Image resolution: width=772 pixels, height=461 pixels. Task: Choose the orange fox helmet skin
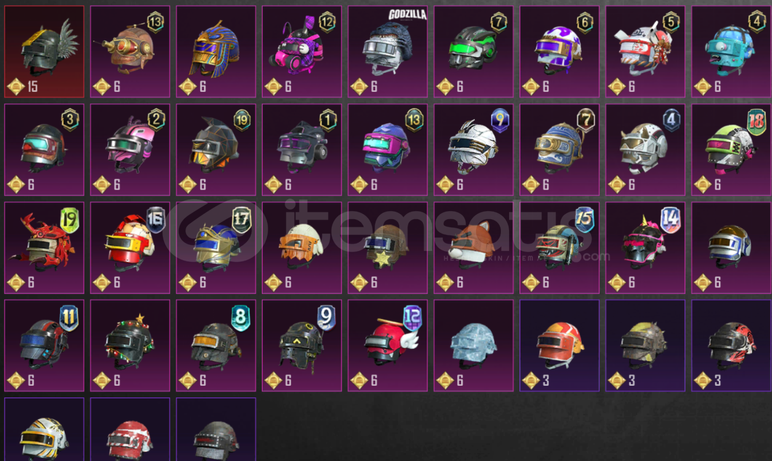(x=474, y=248)
